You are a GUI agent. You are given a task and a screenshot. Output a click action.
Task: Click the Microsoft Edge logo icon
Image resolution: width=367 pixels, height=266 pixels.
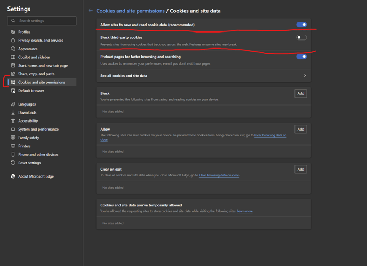[x=13, y=176]
